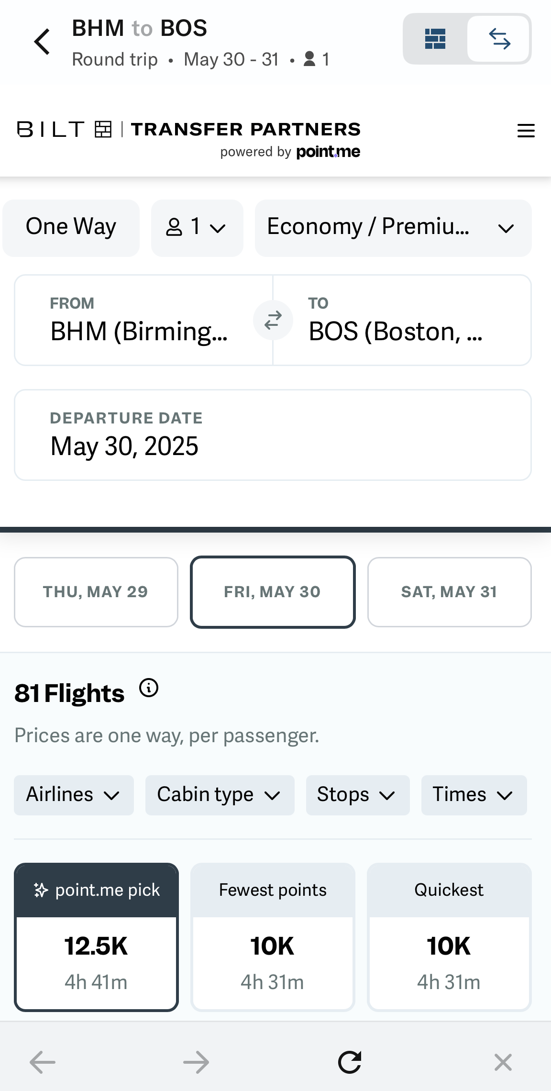Open the flights info icon

pos(149,688)
